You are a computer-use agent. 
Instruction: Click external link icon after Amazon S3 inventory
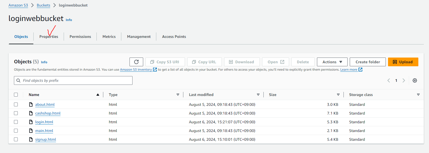[x=155, y=70]
